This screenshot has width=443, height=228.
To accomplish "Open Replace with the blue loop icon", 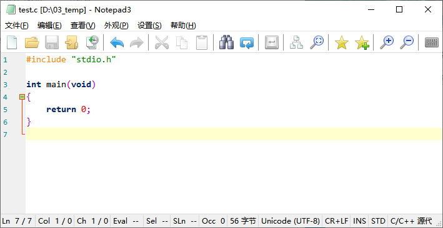I will 247,42.
